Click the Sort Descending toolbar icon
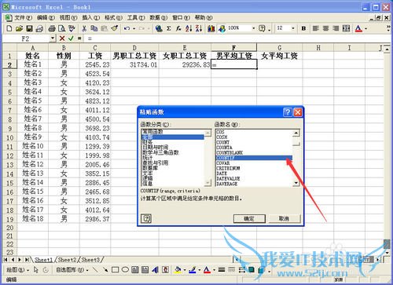The height and width of the screenshot is (285, 393). click(199, 28)
